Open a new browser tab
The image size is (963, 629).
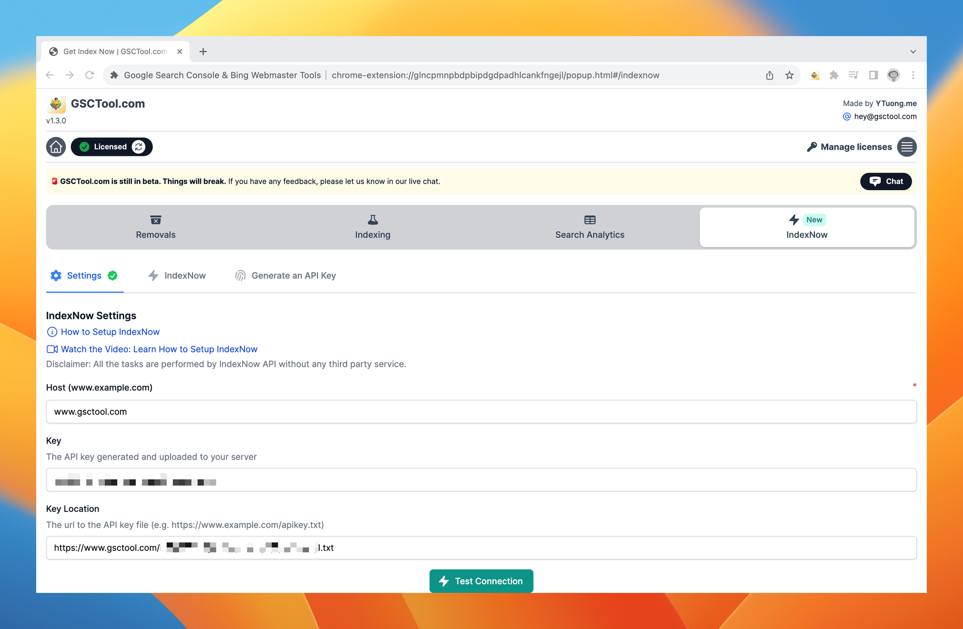point(203,52)
